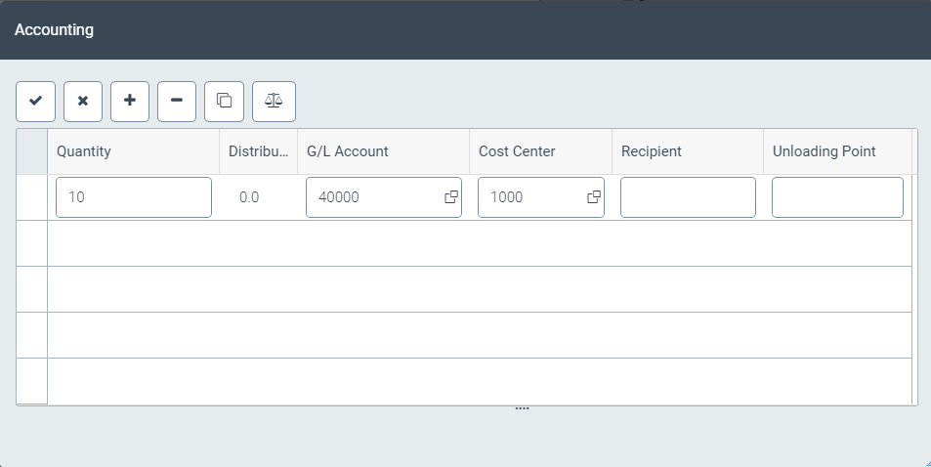Select the truncated Distribu... column header
The height and width of the screenshot is (467, 931).
click(258, 151)
